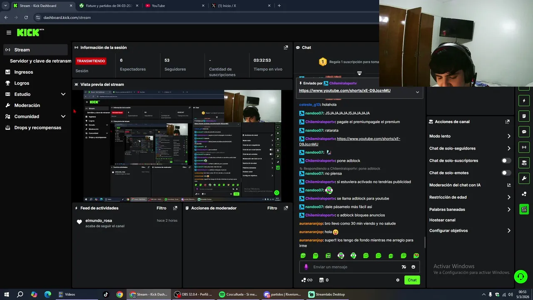Click the browser address bar
Screen dimensions: 533x300
(x=204, y=17)
